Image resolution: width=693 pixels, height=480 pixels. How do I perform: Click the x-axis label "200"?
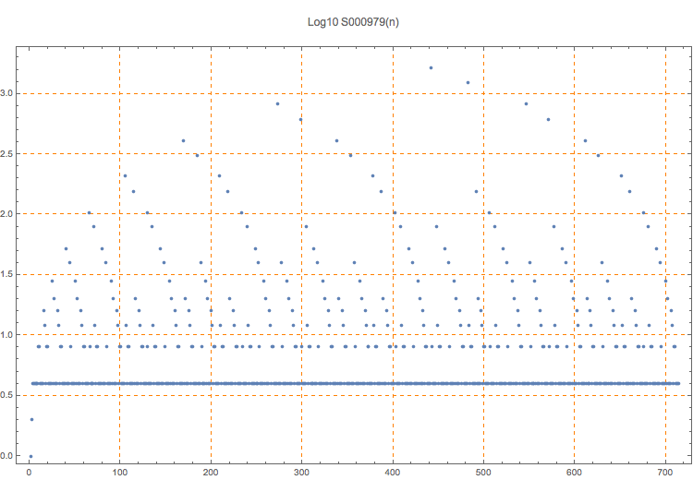[211, 473]
